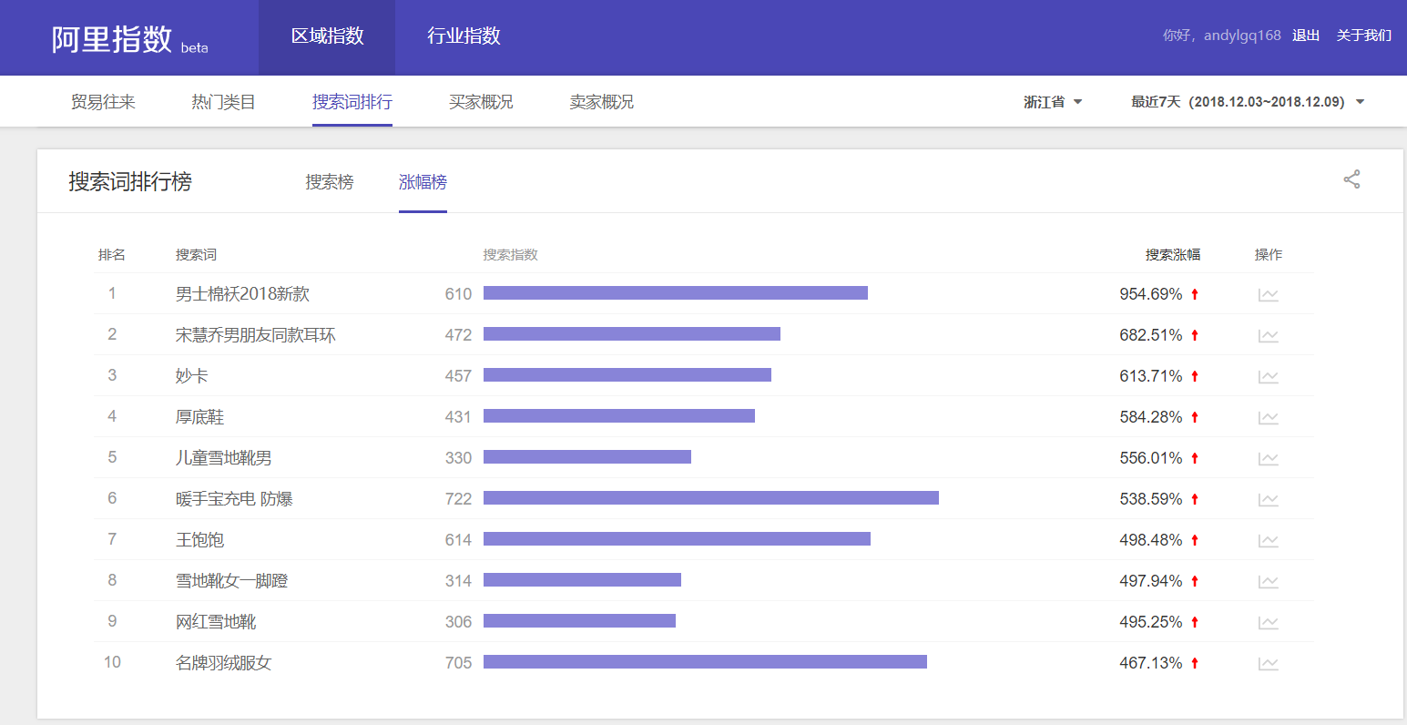Go to the 热门类目 section
This screenshot has width=1407, height=725.
tap(223, 102)
